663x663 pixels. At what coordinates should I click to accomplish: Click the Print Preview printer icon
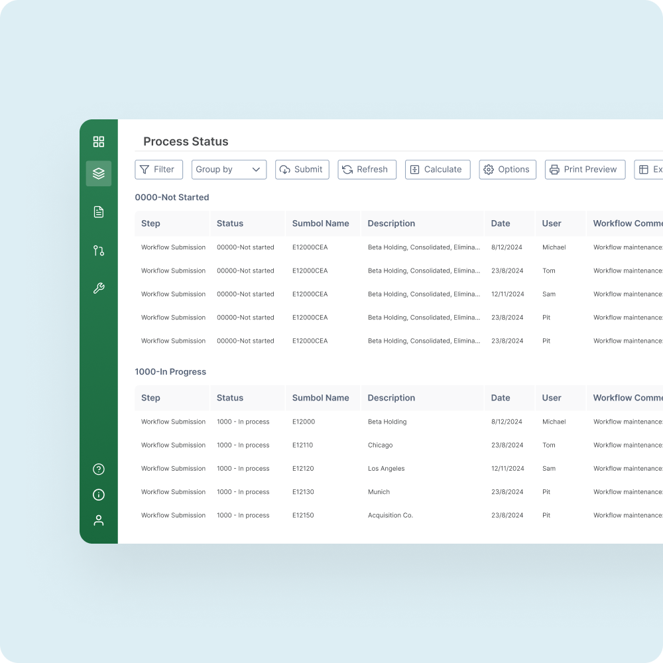[554, 170]
